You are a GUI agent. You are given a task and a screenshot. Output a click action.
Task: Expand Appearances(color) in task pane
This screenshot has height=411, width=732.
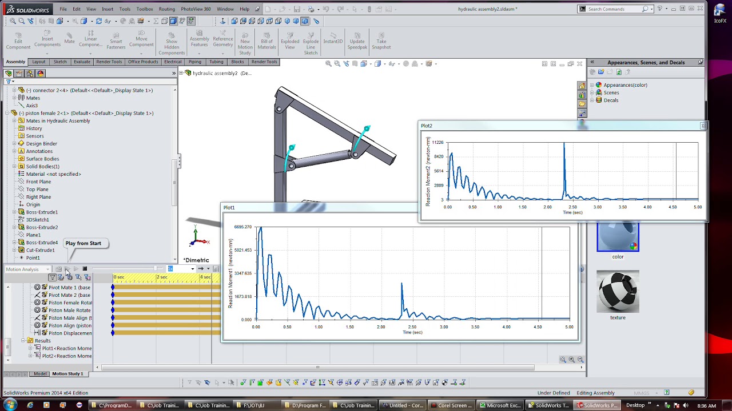(592, 85)
